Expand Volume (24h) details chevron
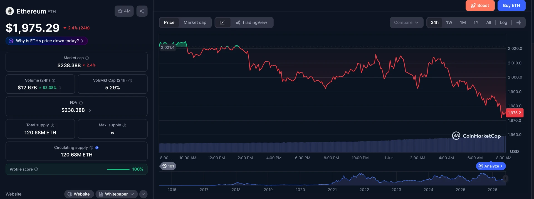This screenshot has width=534, height=199. pos(60,88)
